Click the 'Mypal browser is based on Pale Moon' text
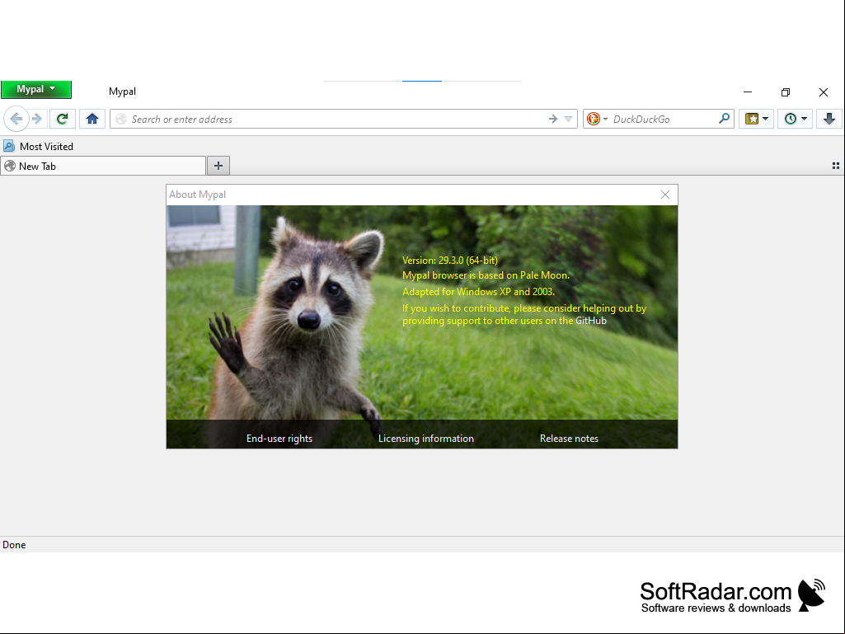 pyautogui.click(x=486, y=275)
